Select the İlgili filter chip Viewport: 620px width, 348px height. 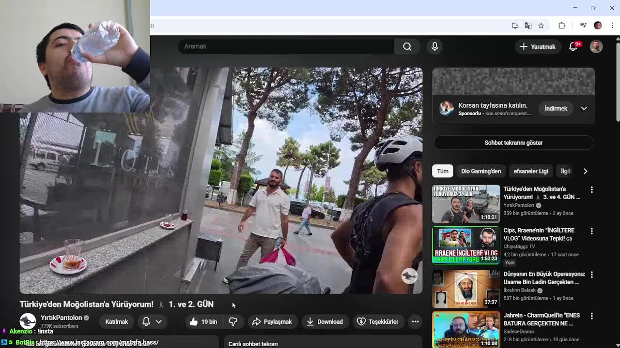(566, 171)
